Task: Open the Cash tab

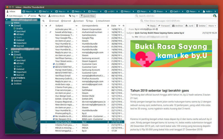Action: coord(177,11)
